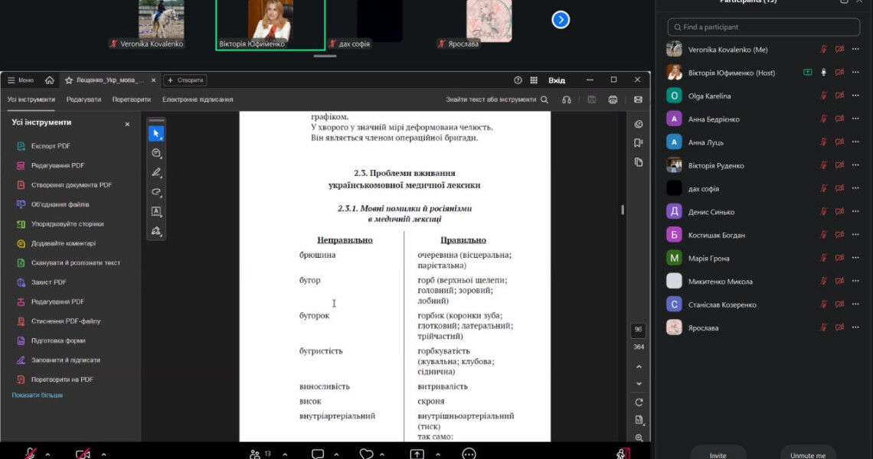The width and height of the screenshot is (873, 459).
Task: Select the add text box tool
Action: [156, 211]
